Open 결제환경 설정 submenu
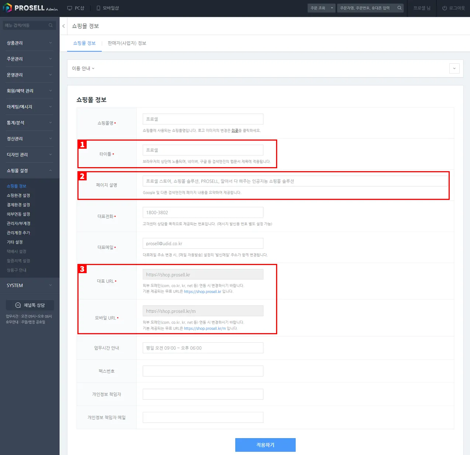470x455 pixels. coord(18,205)
